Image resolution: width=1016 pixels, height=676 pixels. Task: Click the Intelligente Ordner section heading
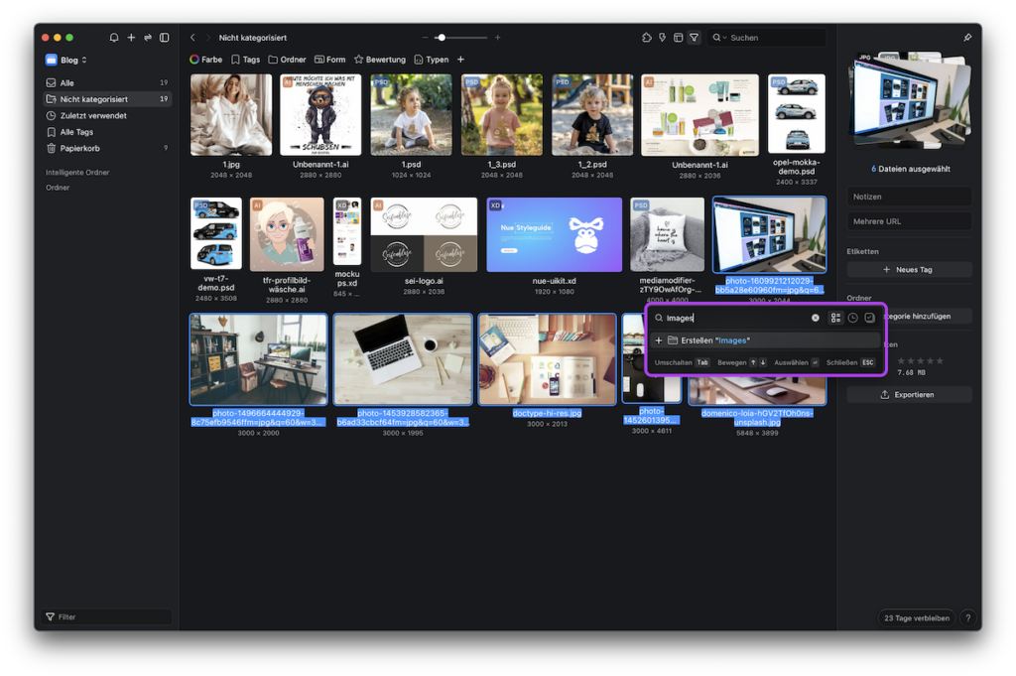(77, 173)
